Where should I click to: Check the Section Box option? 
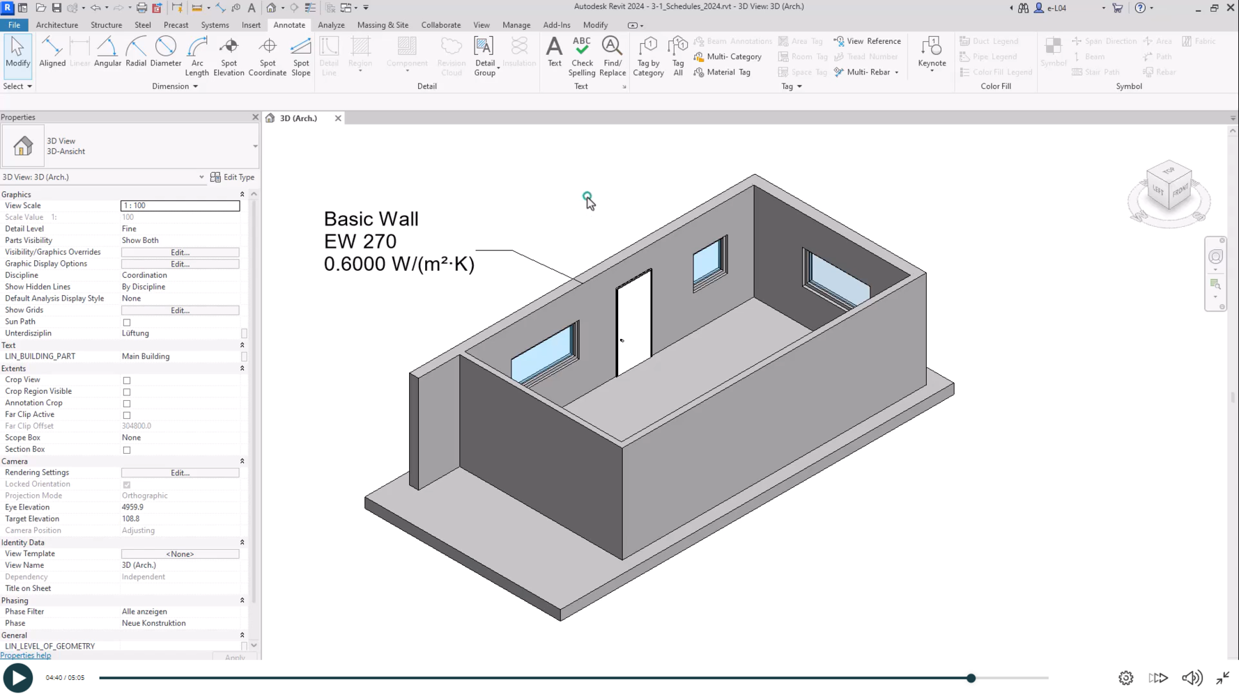(x=127, y=450)
